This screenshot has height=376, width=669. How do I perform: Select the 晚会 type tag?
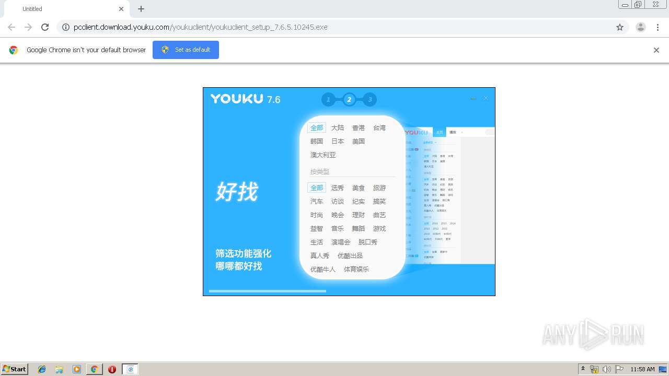[338, 215]
